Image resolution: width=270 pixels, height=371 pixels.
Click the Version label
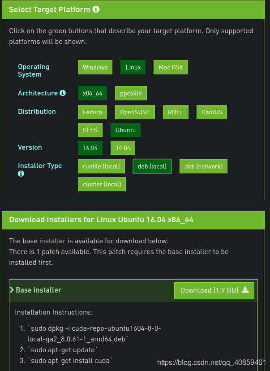pyautogui.click(x=30, y=147)
